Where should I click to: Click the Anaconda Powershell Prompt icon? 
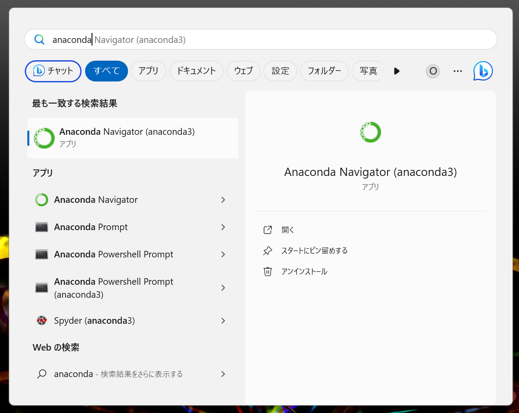(x=41, y=254)
